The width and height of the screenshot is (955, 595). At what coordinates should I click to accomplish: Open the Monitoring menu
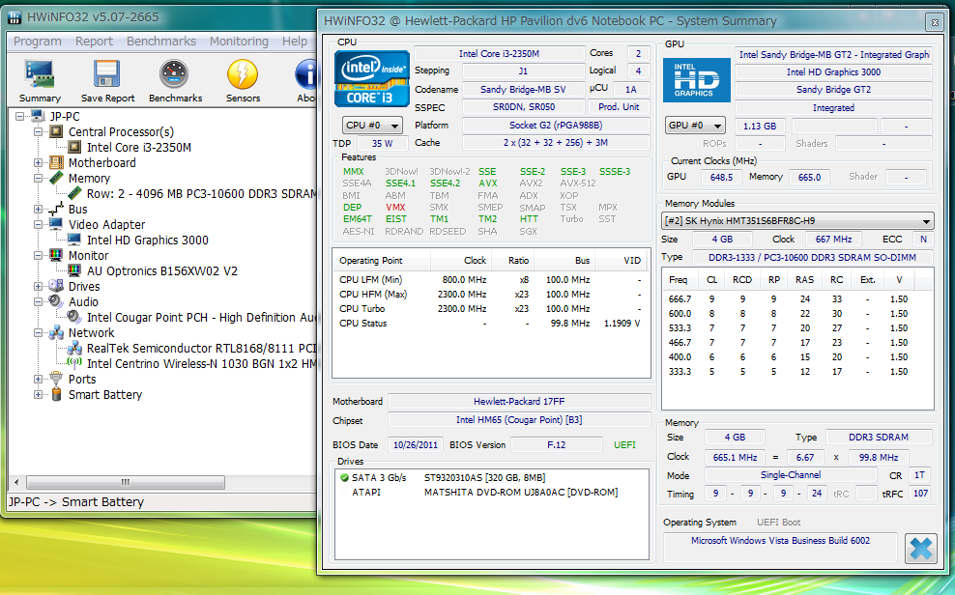pyautogui.click(x=239, y=42)
